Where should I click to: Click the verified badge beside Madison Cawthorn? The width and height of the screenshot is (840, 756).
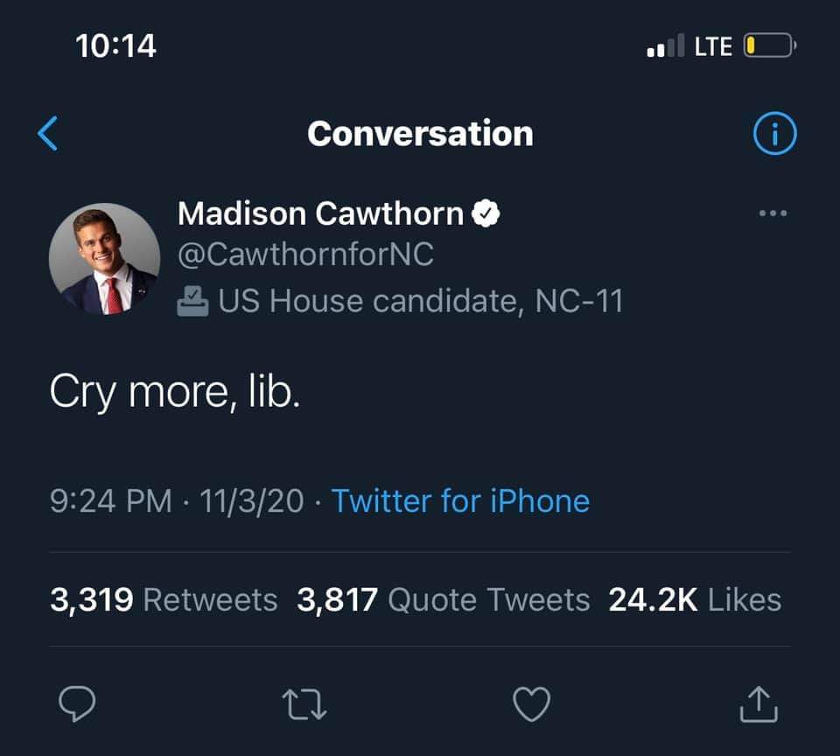pos(486,213)
